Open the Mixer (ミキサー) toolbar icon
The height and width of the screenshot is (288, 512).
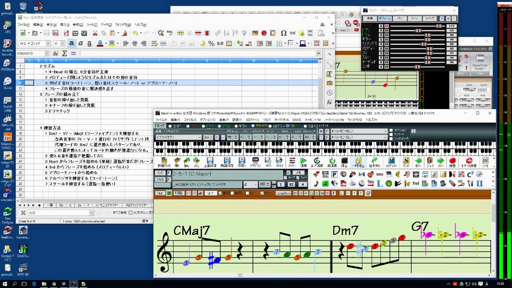click(x=292, y=162)
